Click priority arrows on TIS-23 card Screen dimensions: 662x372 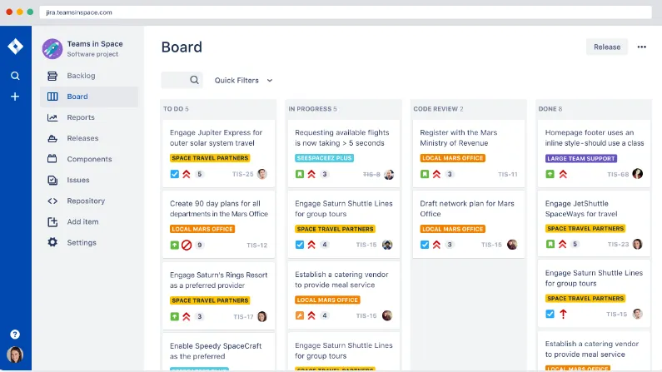(x=562, y=244)
